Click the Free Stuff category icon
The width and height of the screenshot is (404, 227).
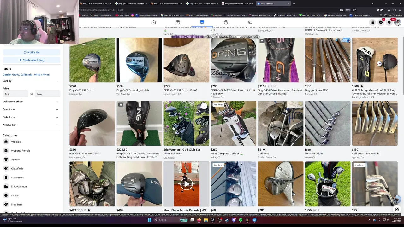[x=6, y=204]
